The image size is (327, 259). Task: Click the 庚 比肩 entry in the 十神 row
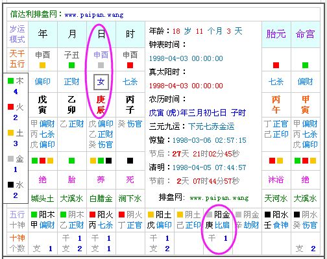click(217, 225)
